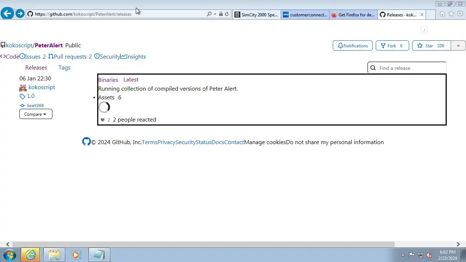Click the repository icon beside kokoscript

pos(3,45)
